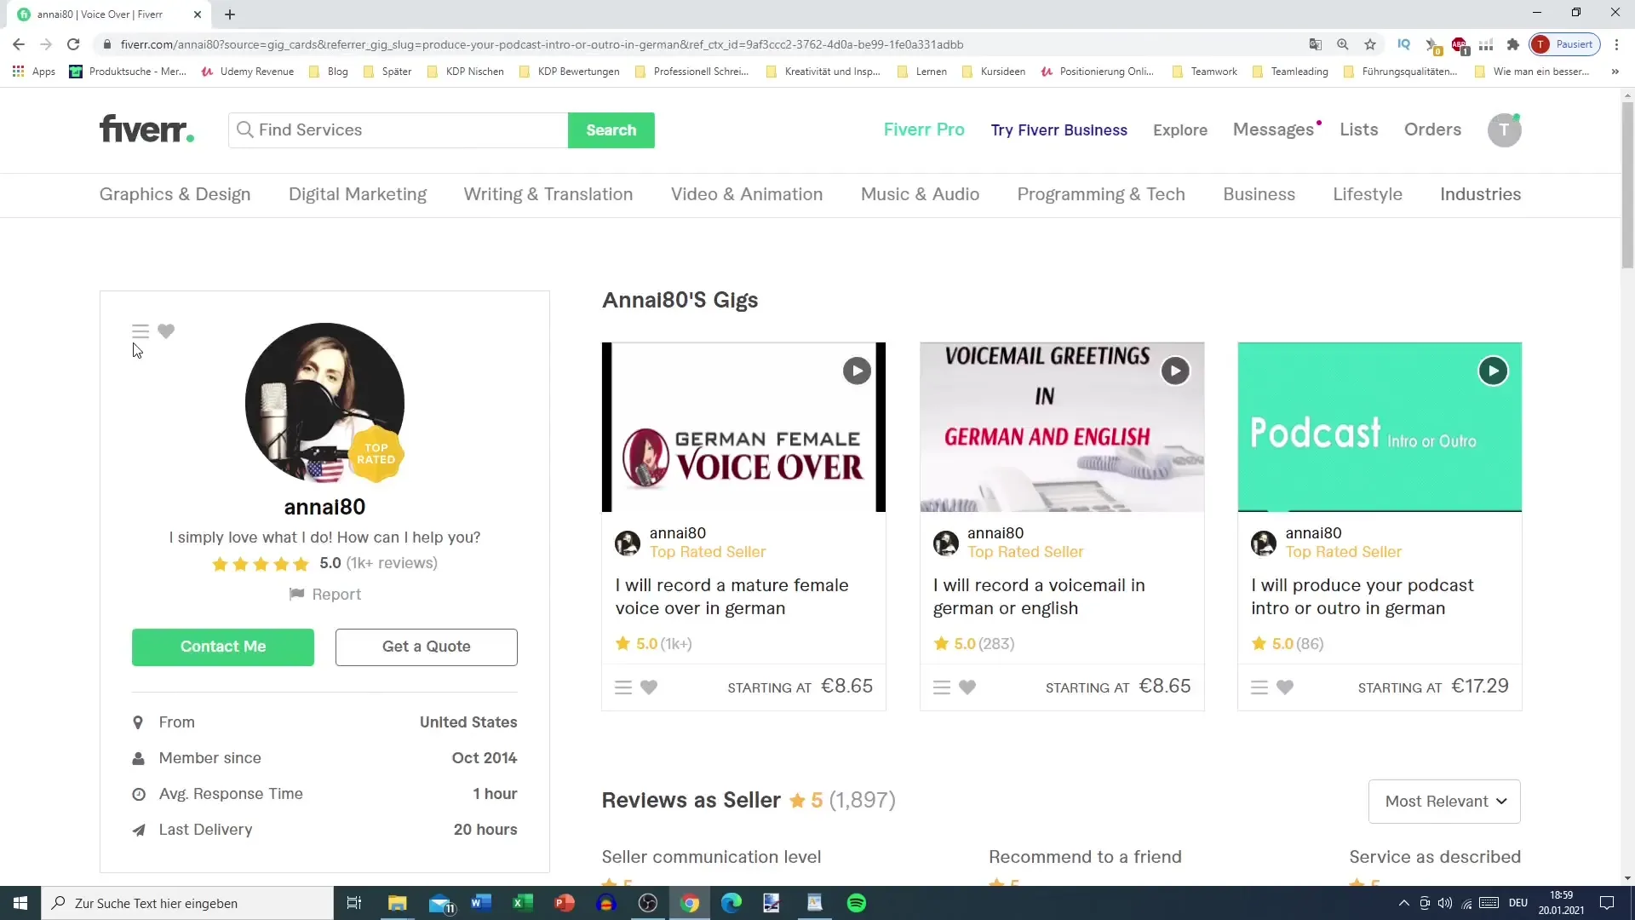Open Industries category

(1480, 194)
